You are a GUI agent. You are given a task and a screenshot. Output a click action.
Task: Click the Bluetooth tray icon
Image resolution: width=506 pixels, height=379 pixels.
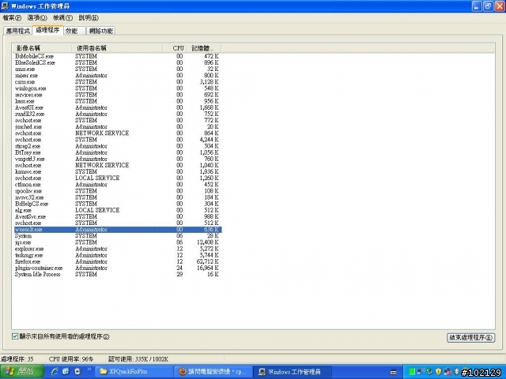(457, 372)
